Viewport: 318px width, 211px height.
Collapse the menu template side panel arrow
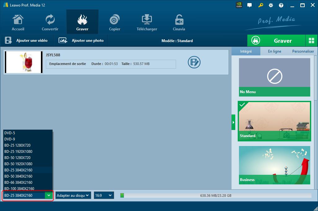point(233,122)
